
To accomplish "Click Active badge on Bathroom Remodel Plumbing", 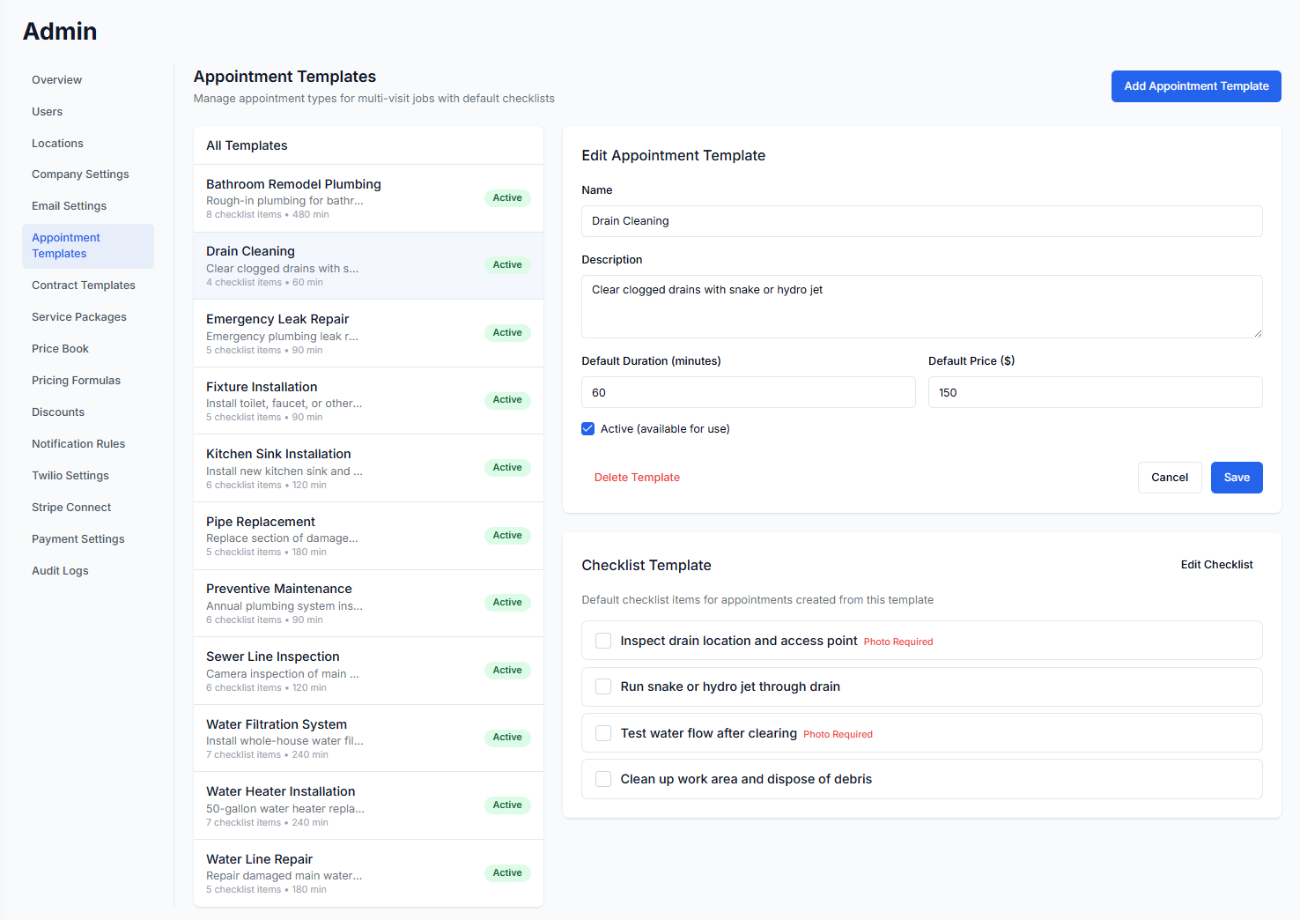I will (507, 198).
